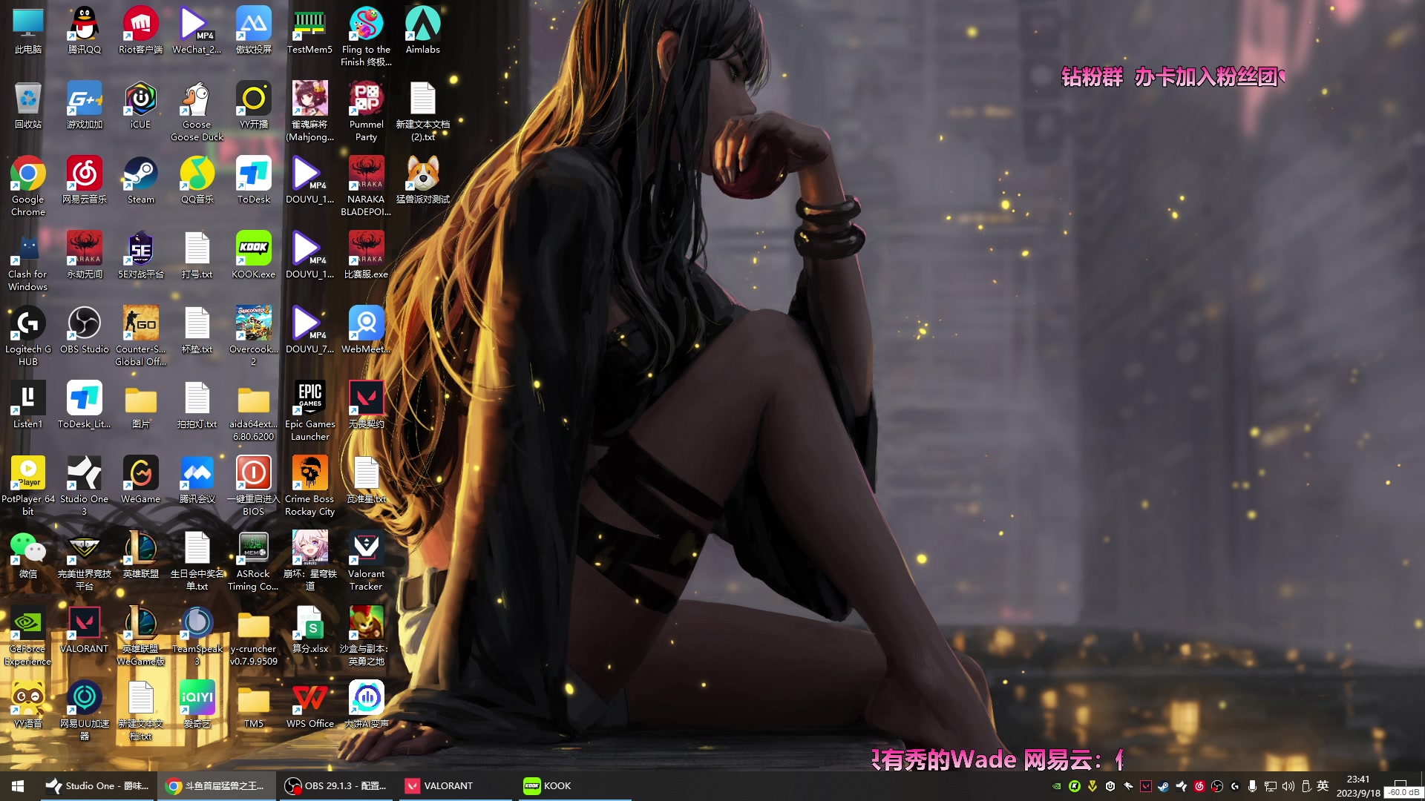Select the TestMem5 desktop shortcut
Viewport: 1425px width, 801px height.
coord(310,30)
